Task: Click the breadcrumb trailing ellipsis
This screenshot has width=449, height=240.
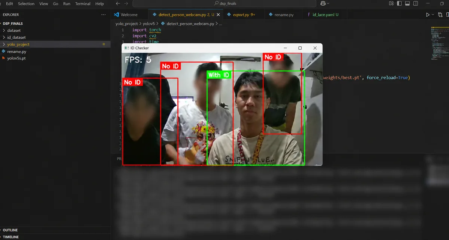Action: (x=220, y=24)
